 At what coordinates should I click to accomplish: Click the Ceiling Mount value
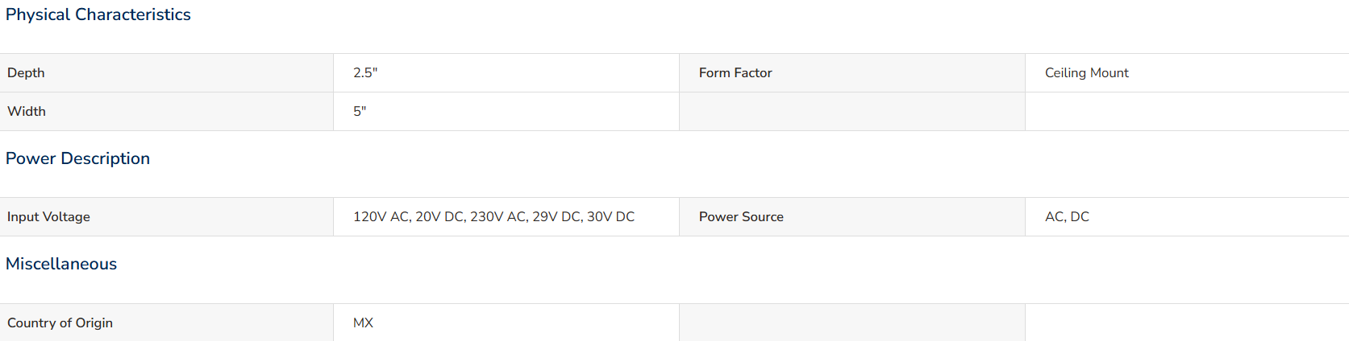pos(1086,72)
